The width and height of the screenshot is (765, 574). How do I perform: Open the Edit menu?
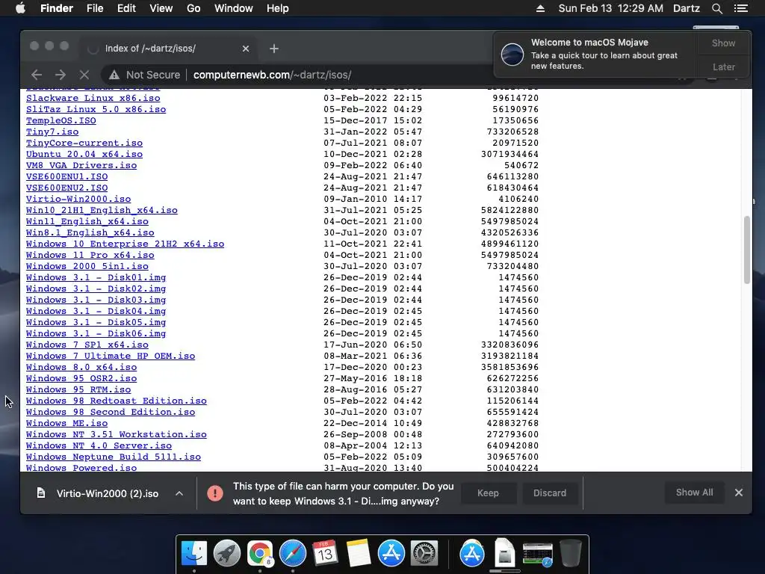point(126,8)
